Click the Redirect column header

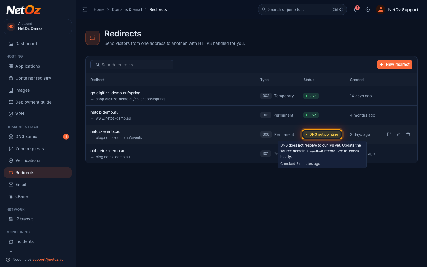tap(98, 80)
